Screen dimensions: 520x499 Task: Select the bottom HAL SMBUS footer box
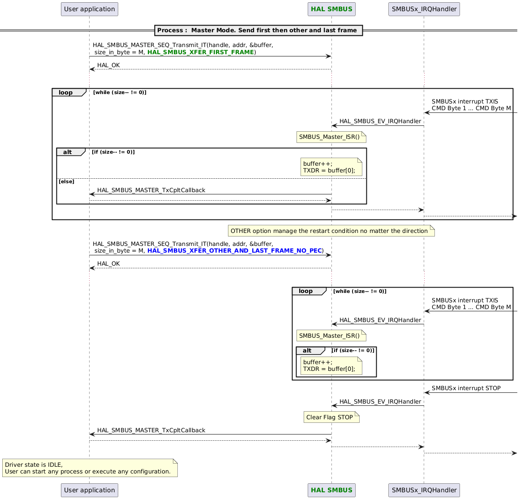click(331, 490)
